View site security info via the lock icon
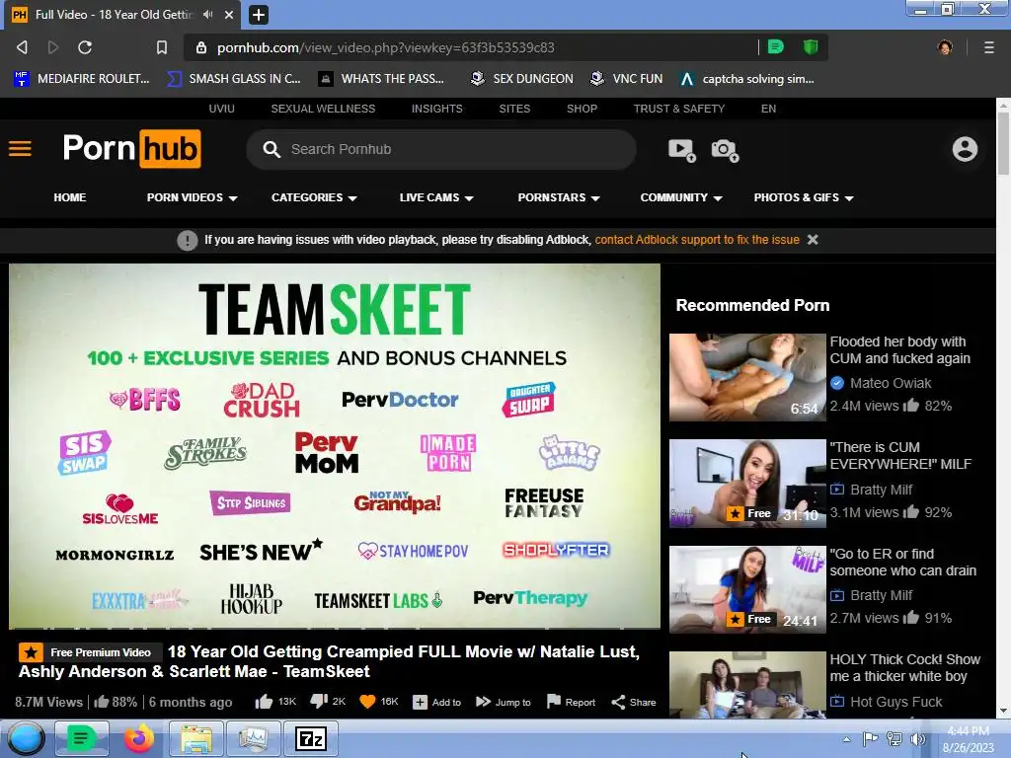This screenshot has height=758, width=1011. pyautogui.click(x=201, y=47)
